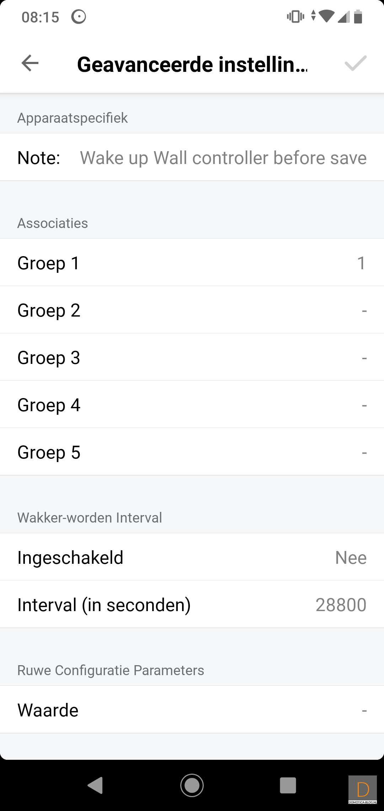Image resolution: width=384 pixels, height=811 pixels.
Task: Tap the Geavanceerde instellingen title
Action: tap(192, 64)
